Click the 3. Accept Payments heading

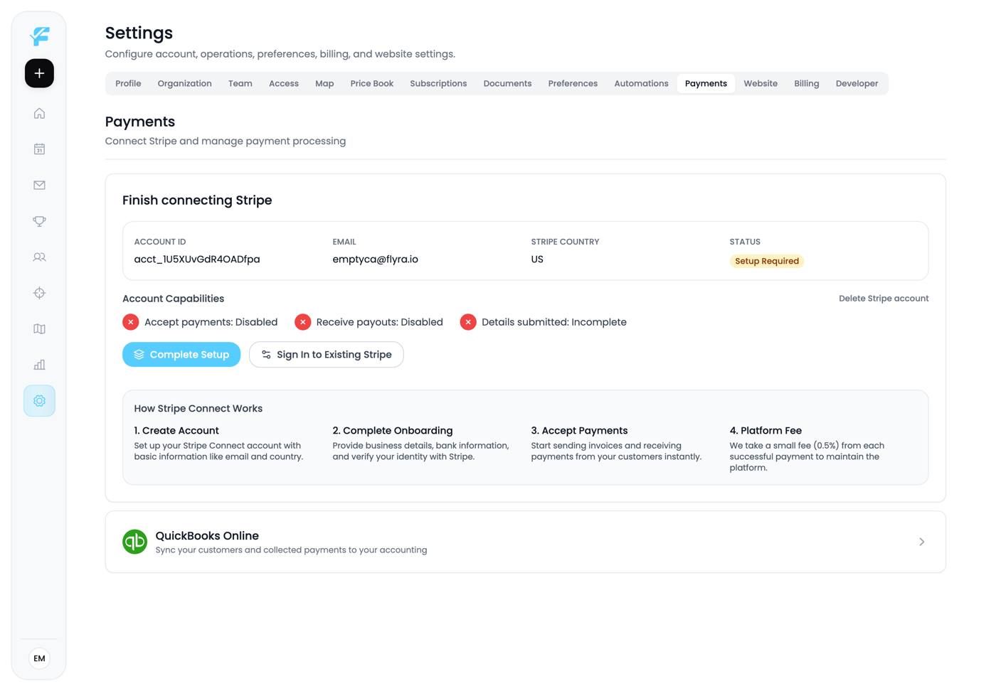coord(579,431)
